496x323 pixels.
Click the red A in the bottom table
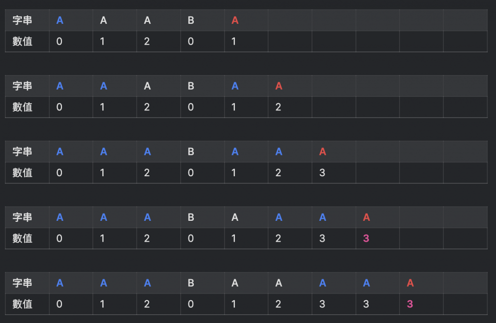[410, 283]
